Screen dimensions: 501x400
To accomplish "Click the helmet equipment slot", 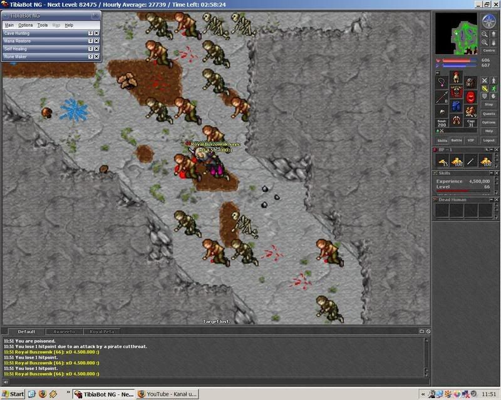I will 456,77.
